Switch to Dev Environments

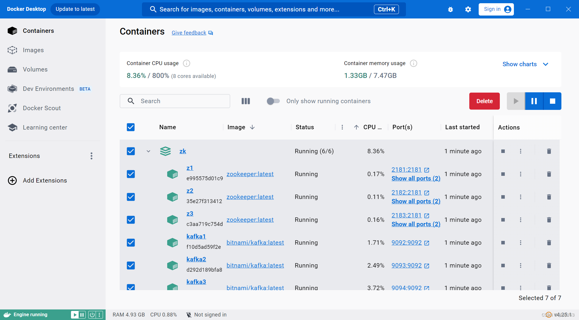pyautogui.click(x=48, y=88)
